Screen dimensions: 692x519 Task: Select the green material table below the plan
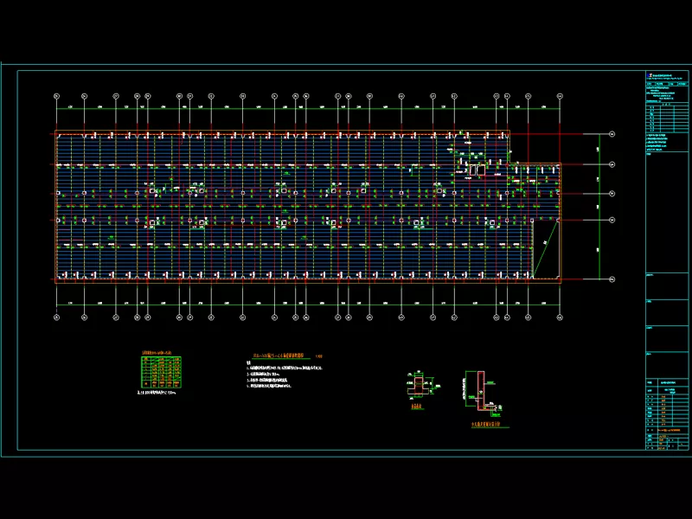(x=160, y=374)
